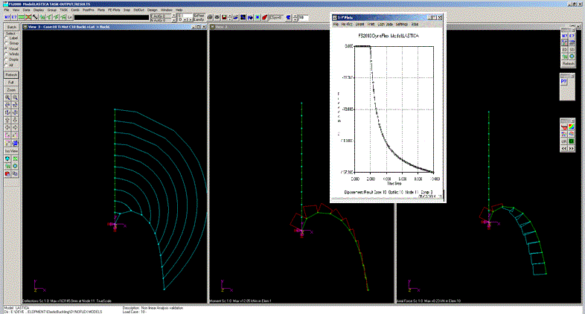The height and width of the screenshot is (314, 585).
Task: Click the zoom in magnifier icon
Action: coord(7,97)
